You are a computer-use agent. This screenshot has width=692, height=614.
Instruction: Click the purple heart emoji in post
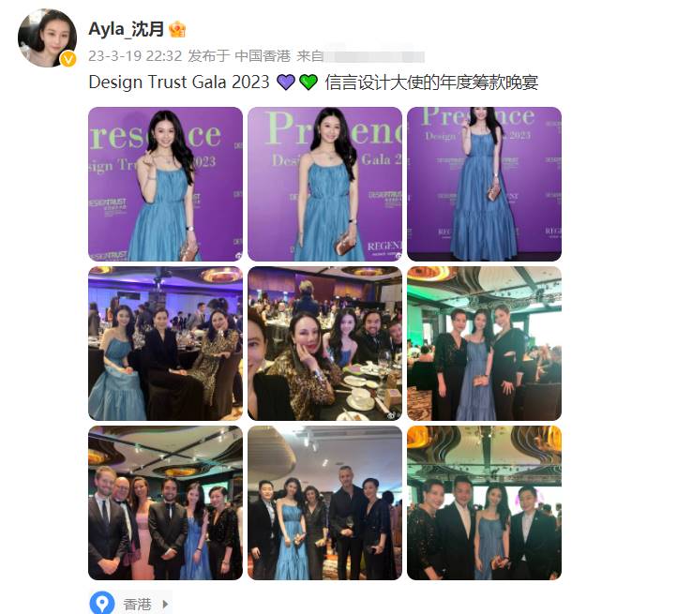(286, 82)
